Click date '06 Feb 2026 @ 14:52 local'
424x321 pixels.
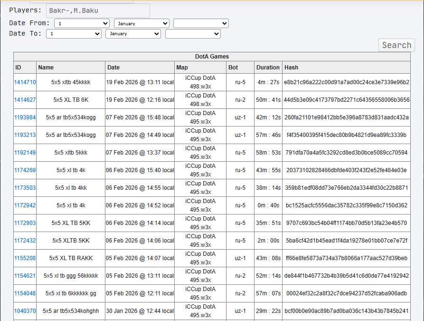(140, 205)
